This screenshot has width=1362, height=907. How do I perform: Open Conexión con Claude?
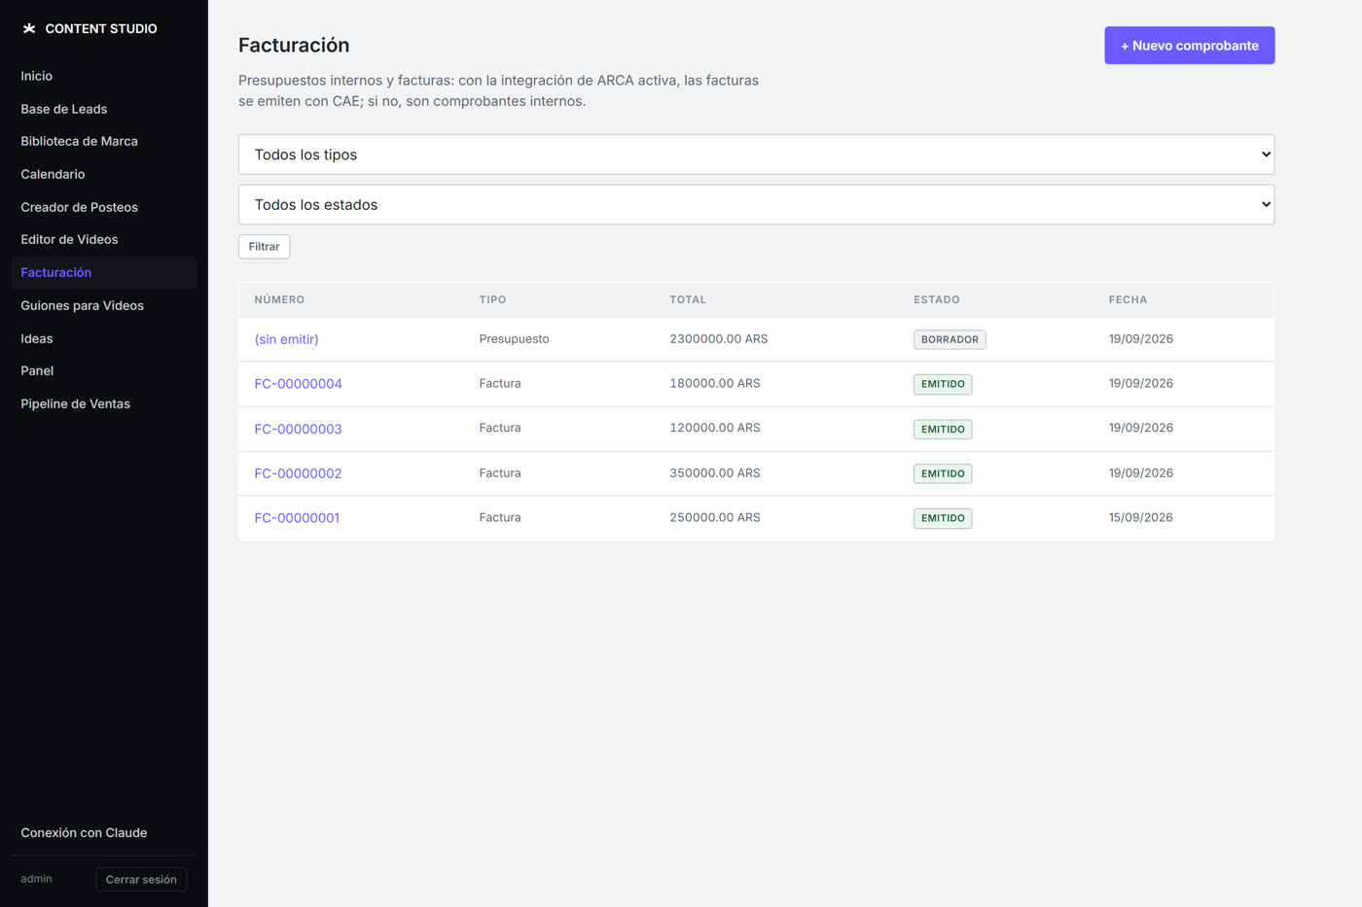coord(84,833)
